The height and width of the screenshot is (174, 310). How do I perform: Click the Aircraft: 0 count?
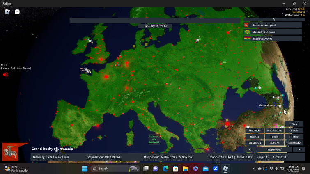click(279, 157)
